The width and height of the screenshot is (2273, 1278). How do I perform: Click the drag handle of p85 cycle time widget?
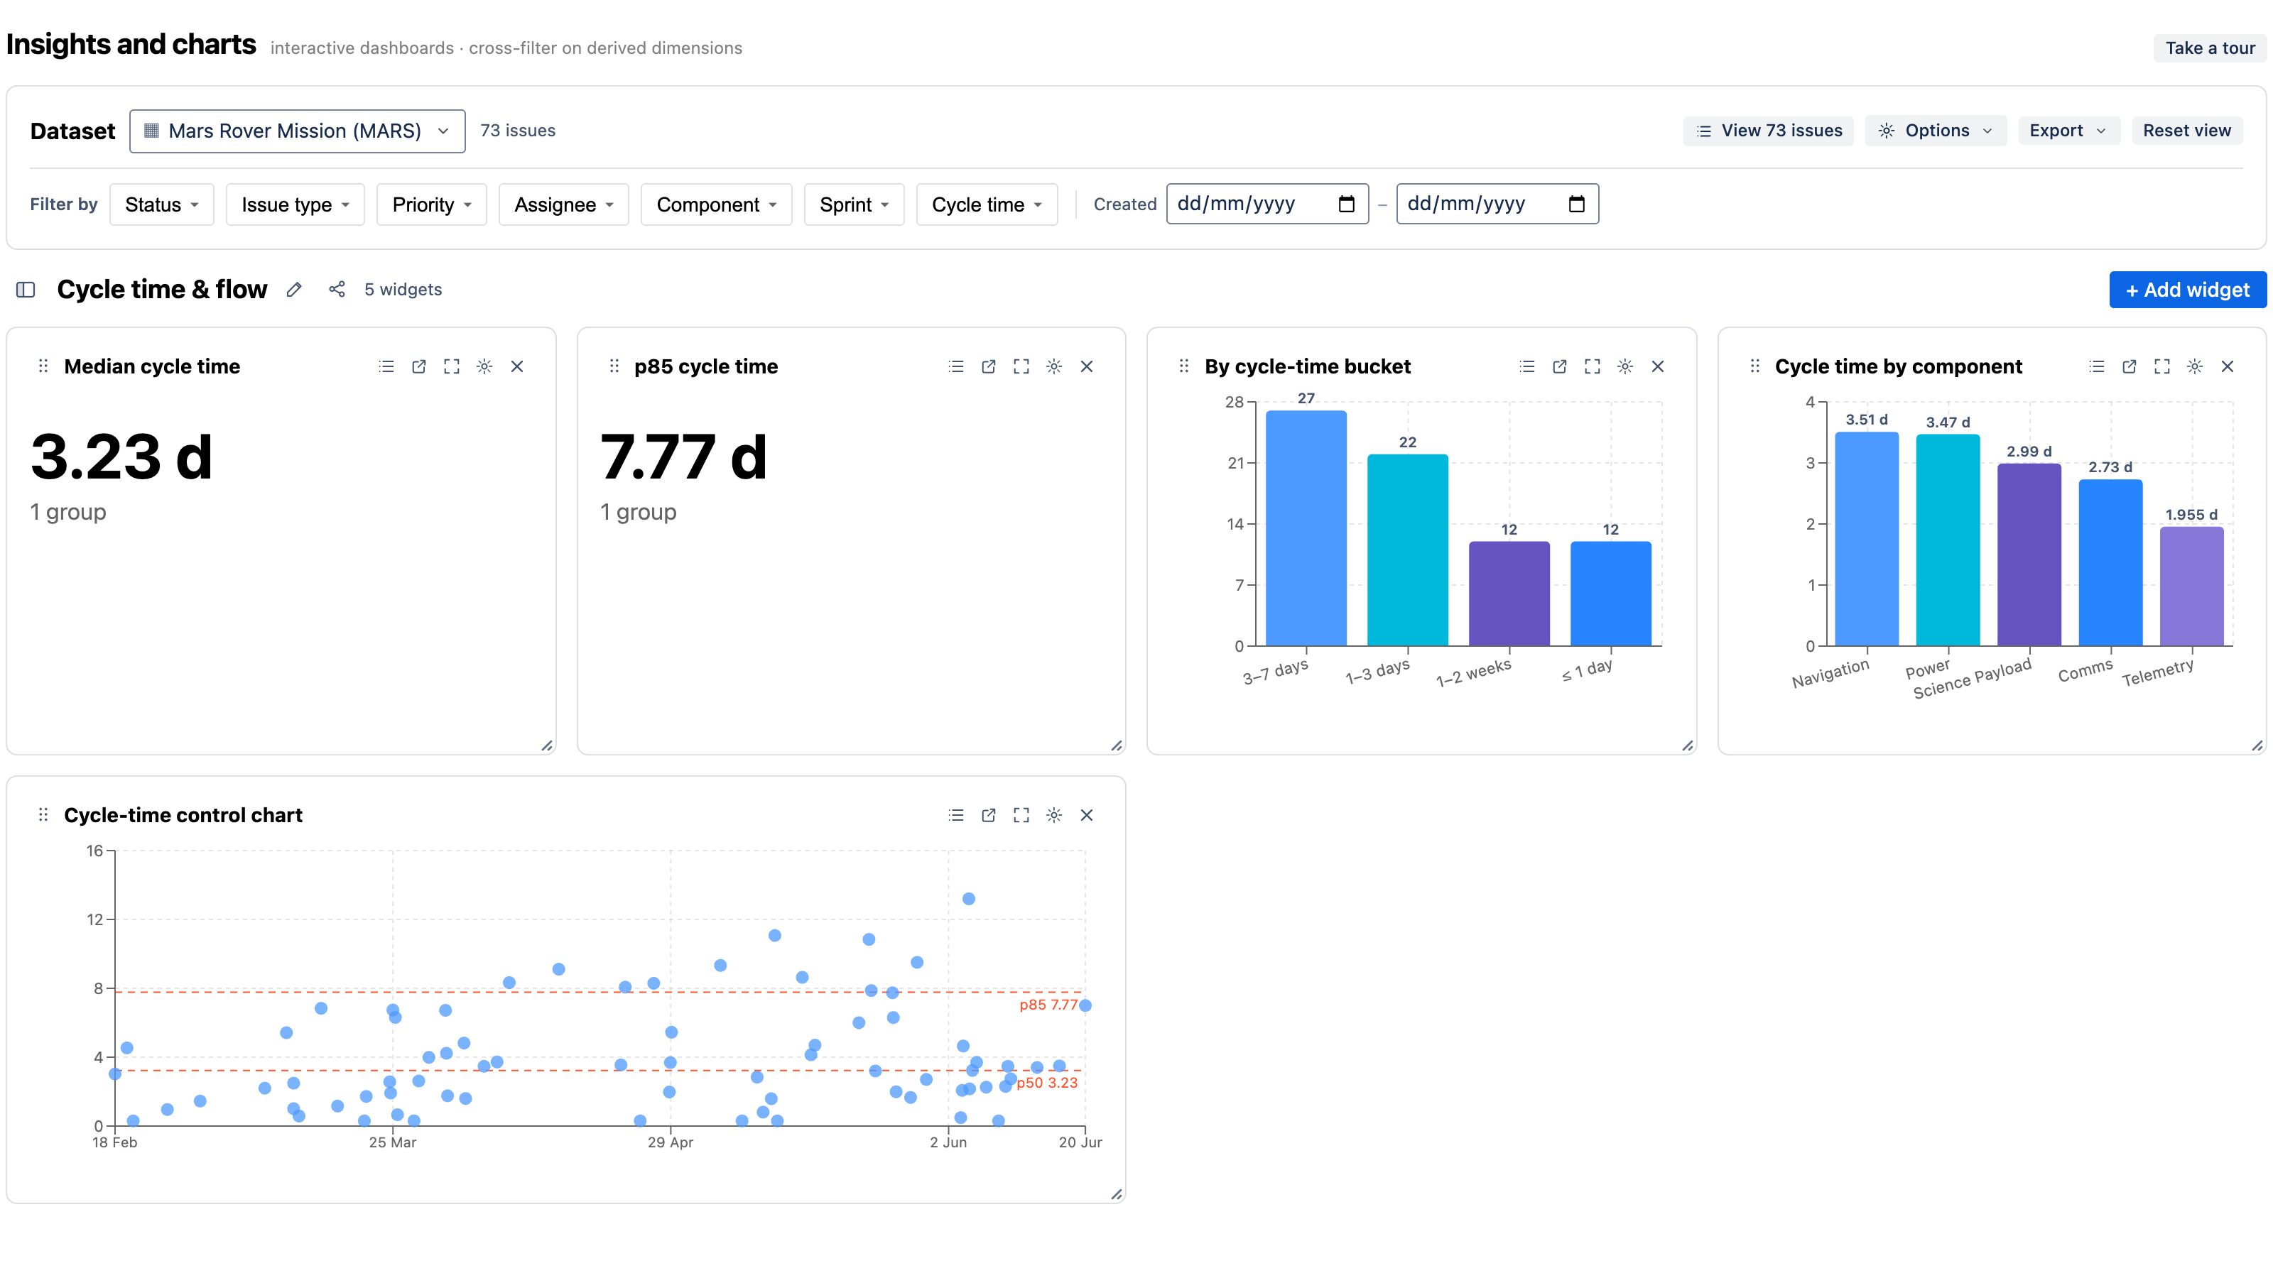point(614,366)
